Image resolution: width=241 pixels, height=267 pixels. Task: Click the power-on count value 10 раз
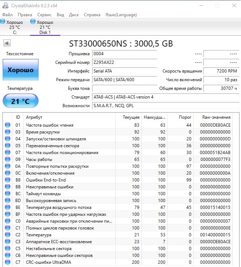point(221,80)
